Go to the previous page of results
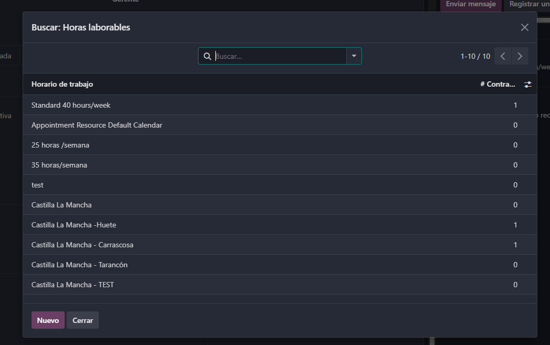 pyautogui.click(x=503, y=56)
